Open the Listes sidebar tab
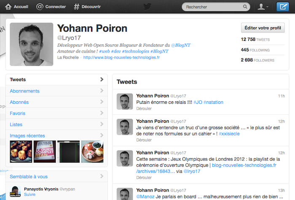Image resolution: width=295 pixels, height=200 pixels. click(56, 124)
